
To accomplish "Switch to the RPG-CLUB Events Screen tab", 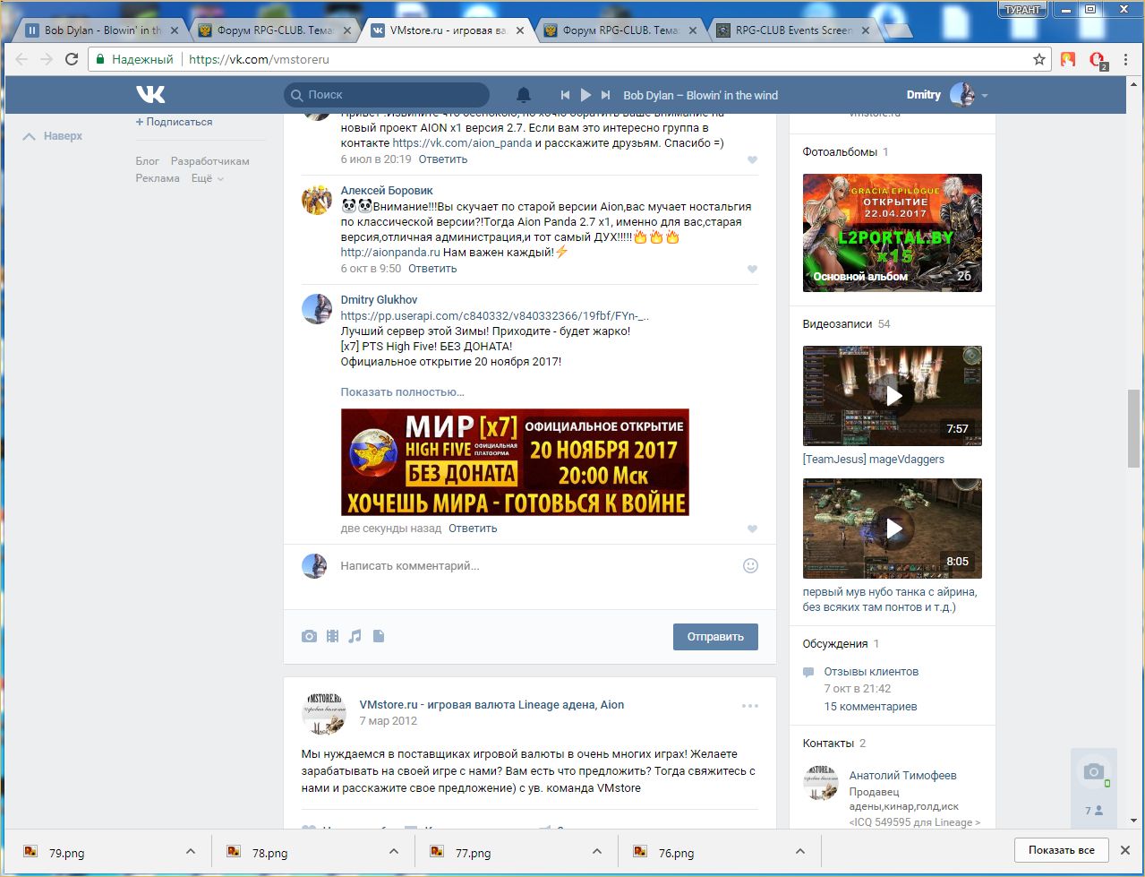I will point(794,30).
